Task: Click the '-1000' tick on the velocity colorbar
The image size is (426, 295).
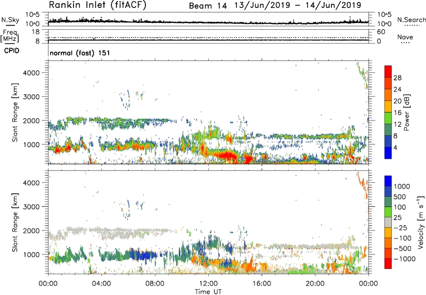Action: 404,259
